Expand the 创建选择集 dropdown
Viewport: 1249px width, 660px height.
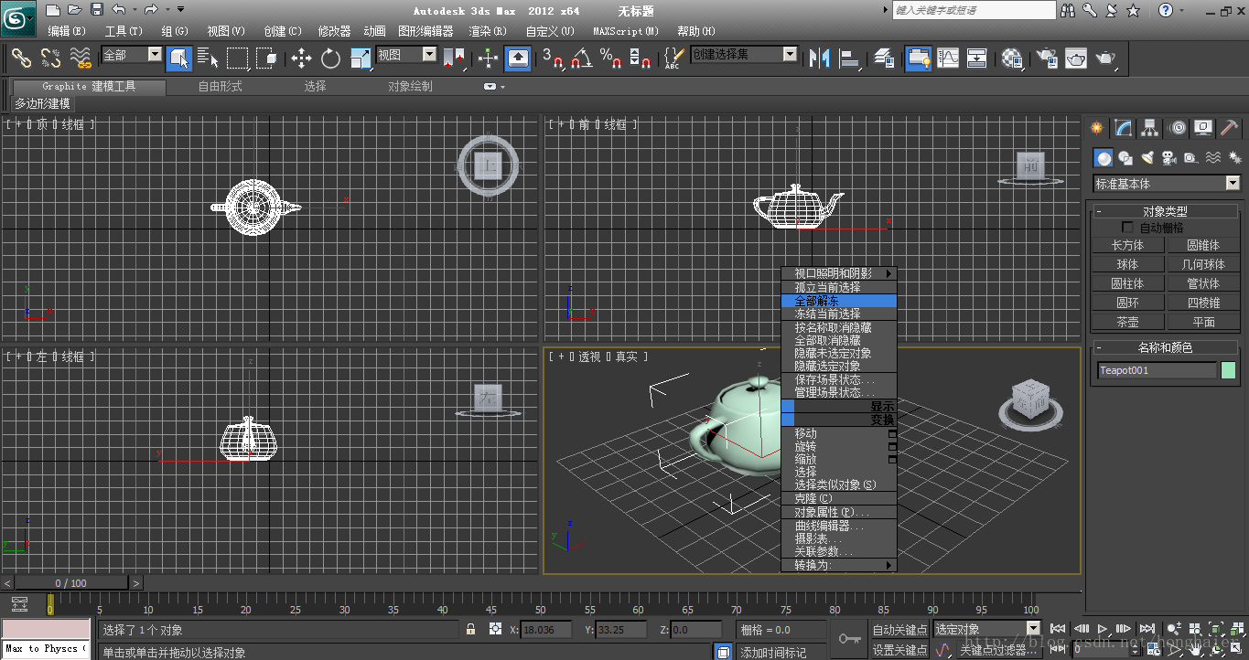[790, 55]
